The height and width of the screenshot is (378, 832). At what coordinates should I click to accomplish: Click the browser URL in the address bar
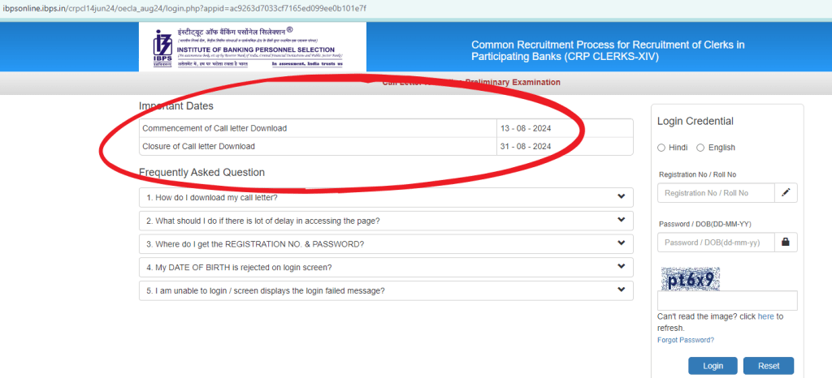coord(183,8)
